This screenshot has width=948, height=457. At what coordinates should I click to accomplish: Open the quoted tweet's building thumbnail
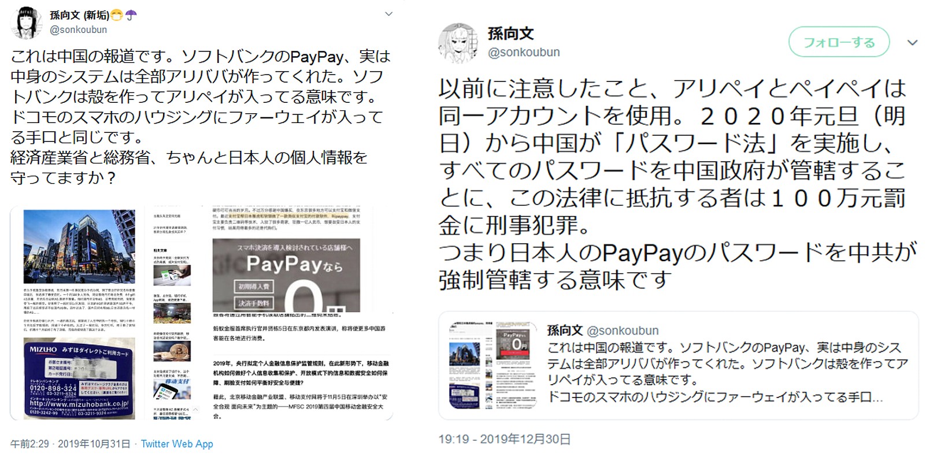tap(469, 365)
